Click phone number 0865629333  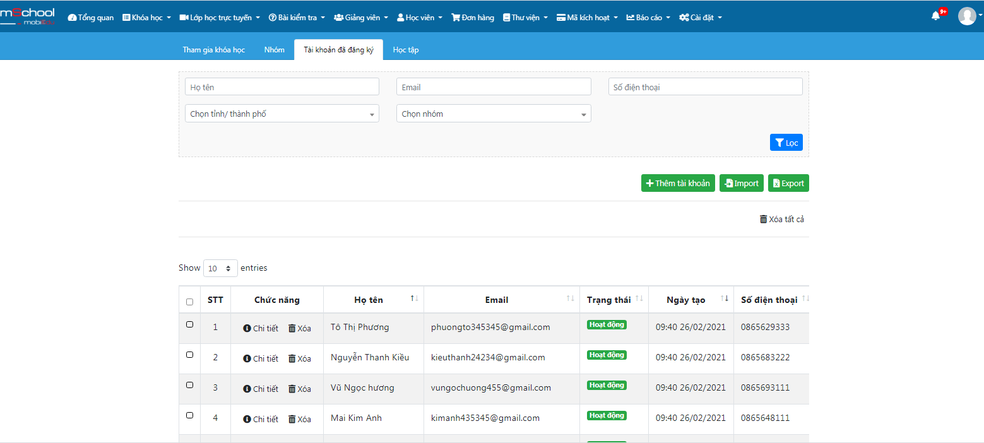click(765, 327)
